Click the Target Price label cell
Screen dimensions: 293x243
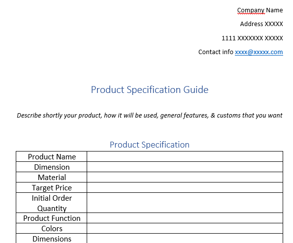pyautogui.click(x=52, y=187)
